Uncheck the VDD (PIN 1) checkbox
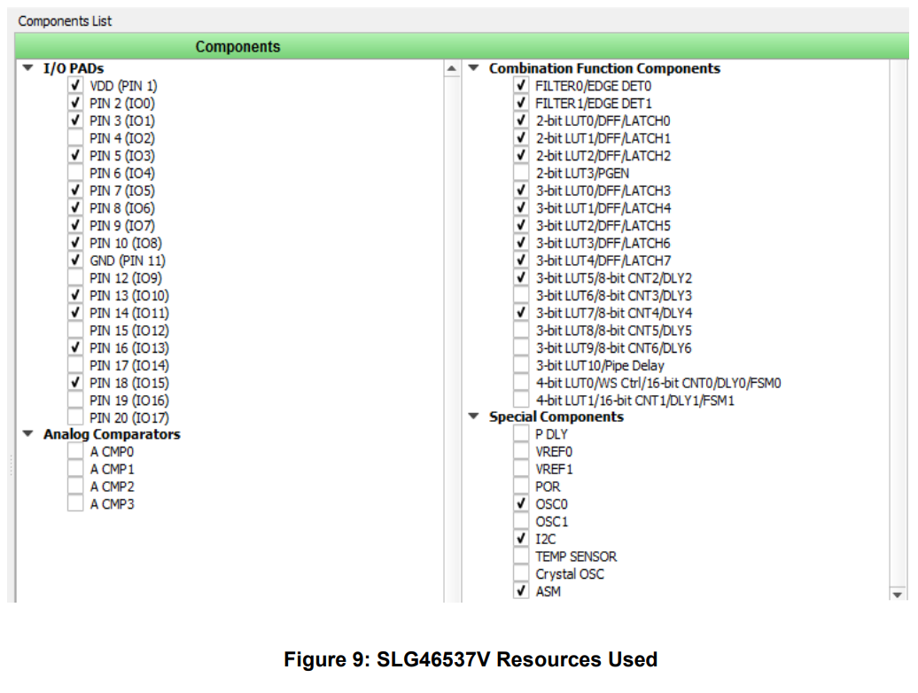The image size is (918, 693). [x=75, y=85]
